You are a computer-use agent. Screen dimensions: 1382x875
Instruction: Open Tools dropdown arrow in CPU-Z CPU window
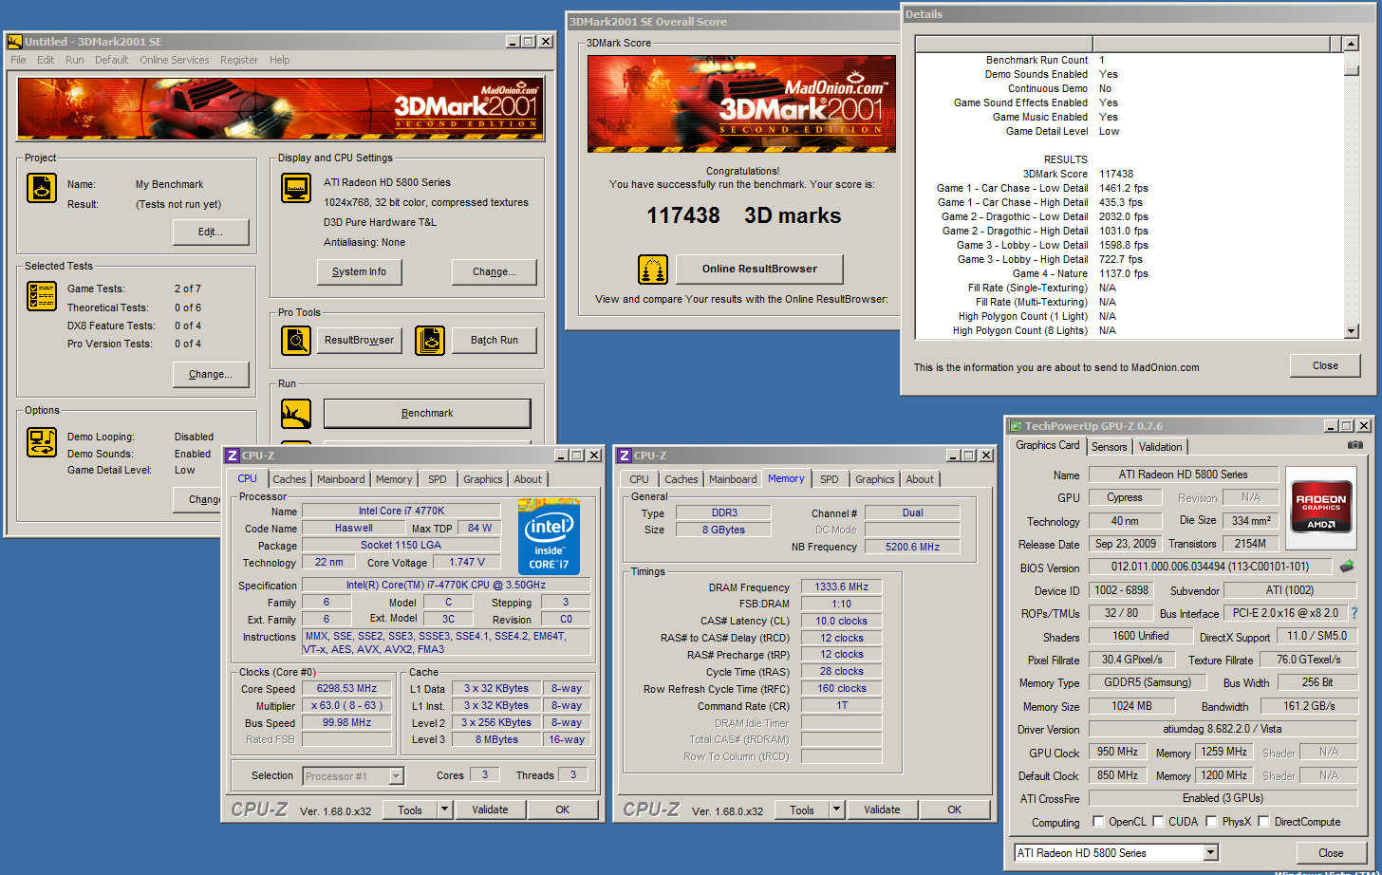pos(444,810)
